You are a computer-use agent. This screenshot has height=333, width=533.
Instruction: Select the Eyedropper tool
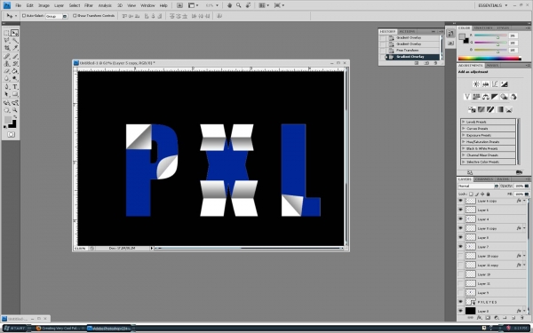tap(14, 48)
